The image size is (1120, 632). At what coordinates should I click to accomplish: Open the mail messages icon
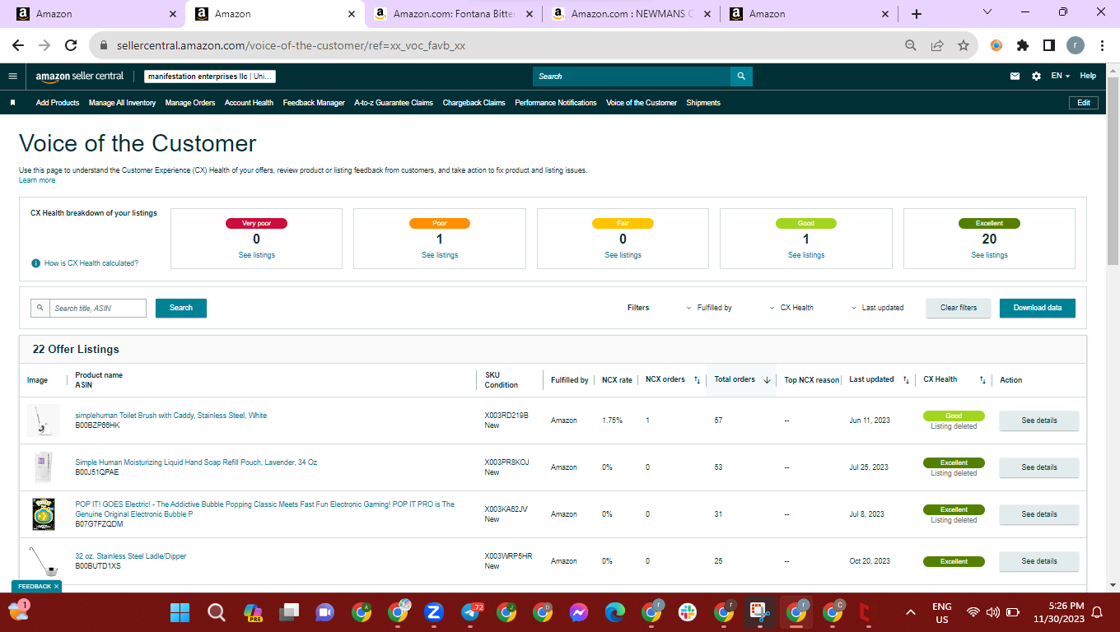point(1015,76)
